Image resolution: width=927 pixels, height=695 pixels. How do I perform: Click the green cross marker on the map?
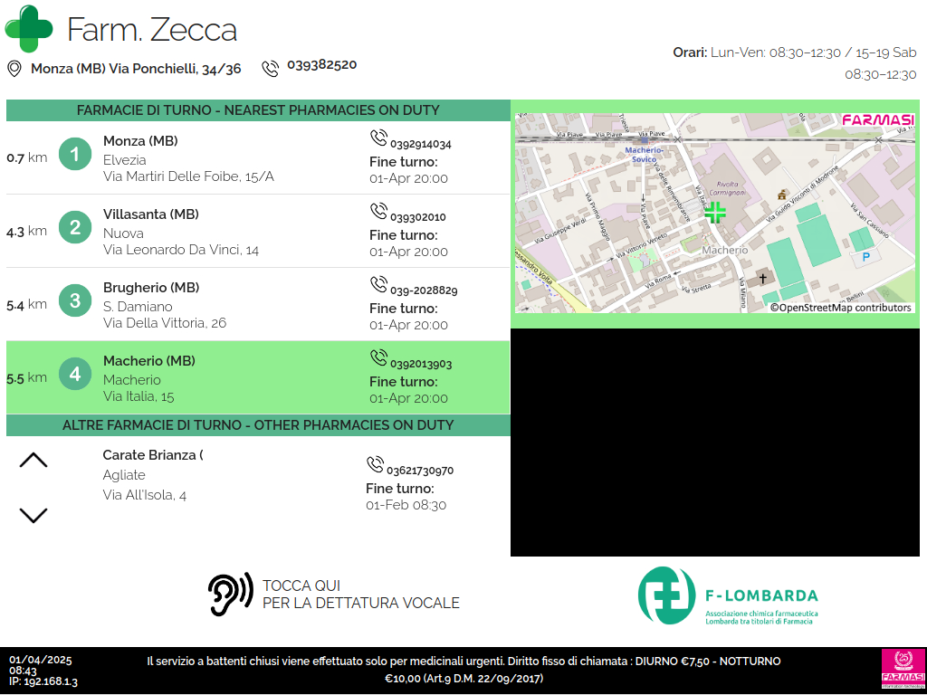[x=715, y=213]
